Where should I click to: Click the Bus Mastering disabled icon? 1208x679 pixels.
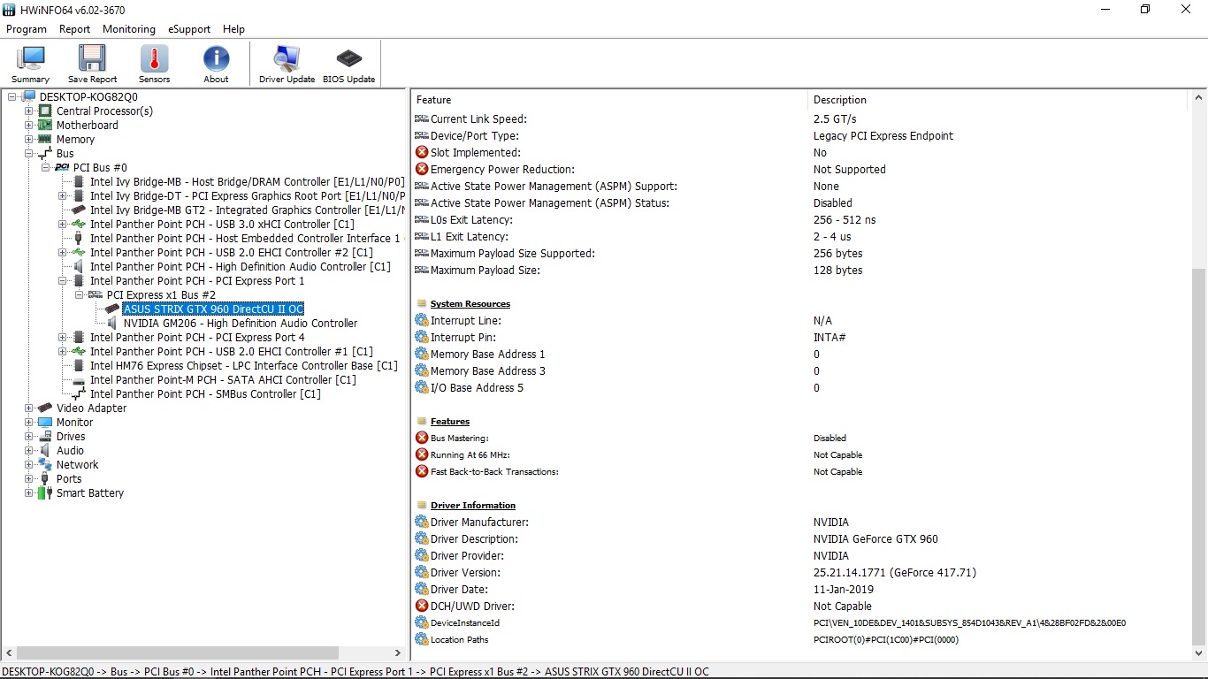pyautogui.click(x=422, y=439)
